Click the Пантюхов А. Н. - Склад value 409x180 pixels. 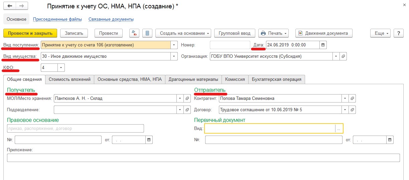[x=79, y=99]
